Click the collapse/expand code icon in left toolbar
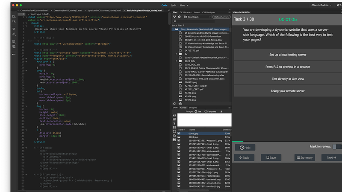Screen dimensions: 342x192 [14, 29]
